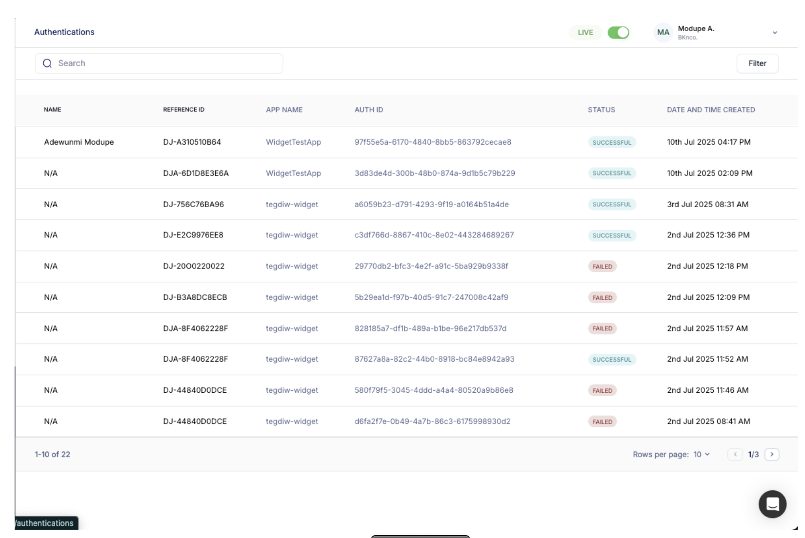
Task: Open the rows per page dropdown
Action: (702, 454)
